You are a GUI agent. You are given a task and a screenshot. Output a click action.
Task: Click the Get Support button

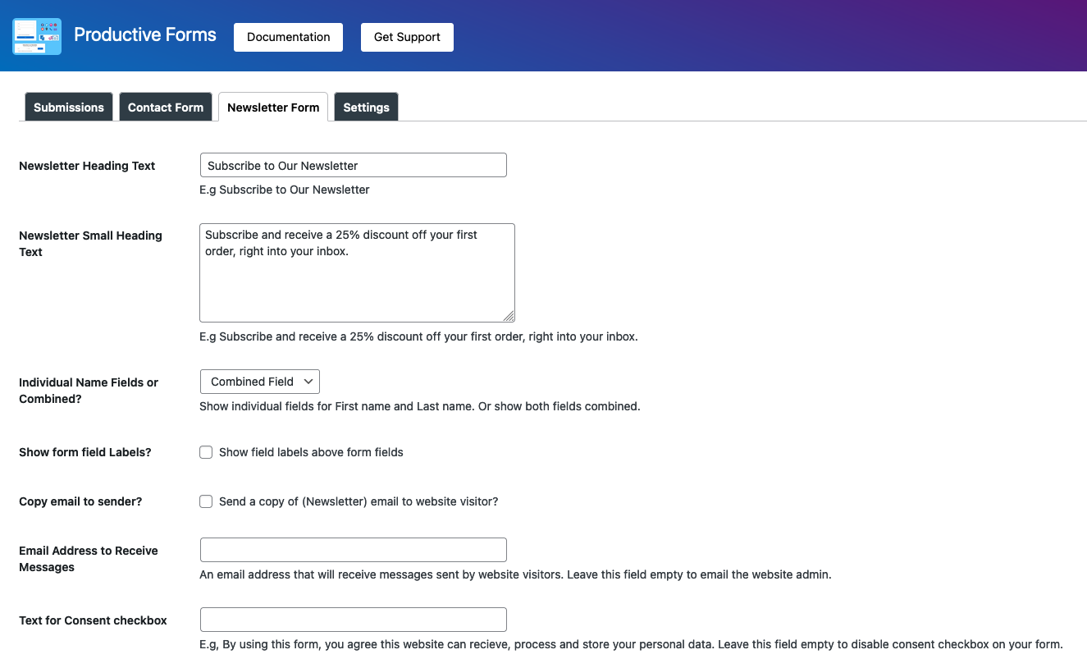pos(407,37)
